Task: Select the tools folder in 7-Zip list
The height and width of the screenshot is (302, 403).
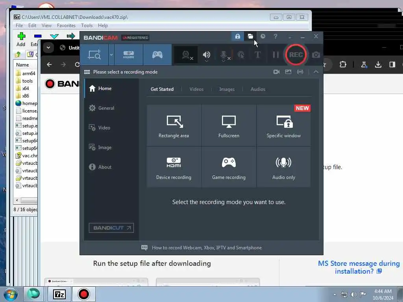Action: pyautogui.click(x=24, y=81)
